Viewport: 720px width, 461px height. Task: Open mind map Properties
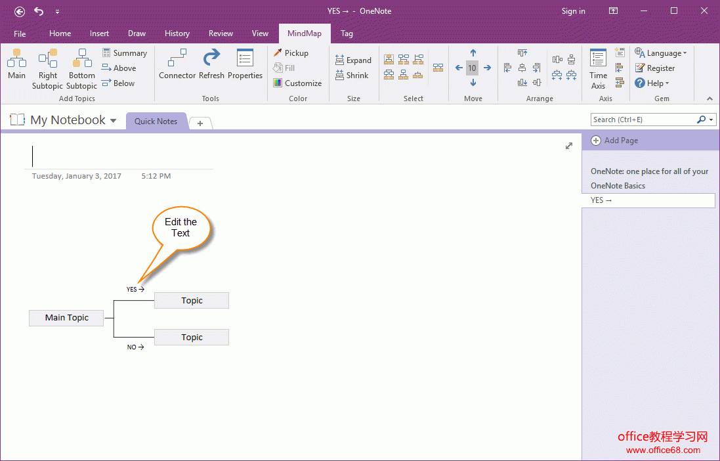tap(245, 64)
